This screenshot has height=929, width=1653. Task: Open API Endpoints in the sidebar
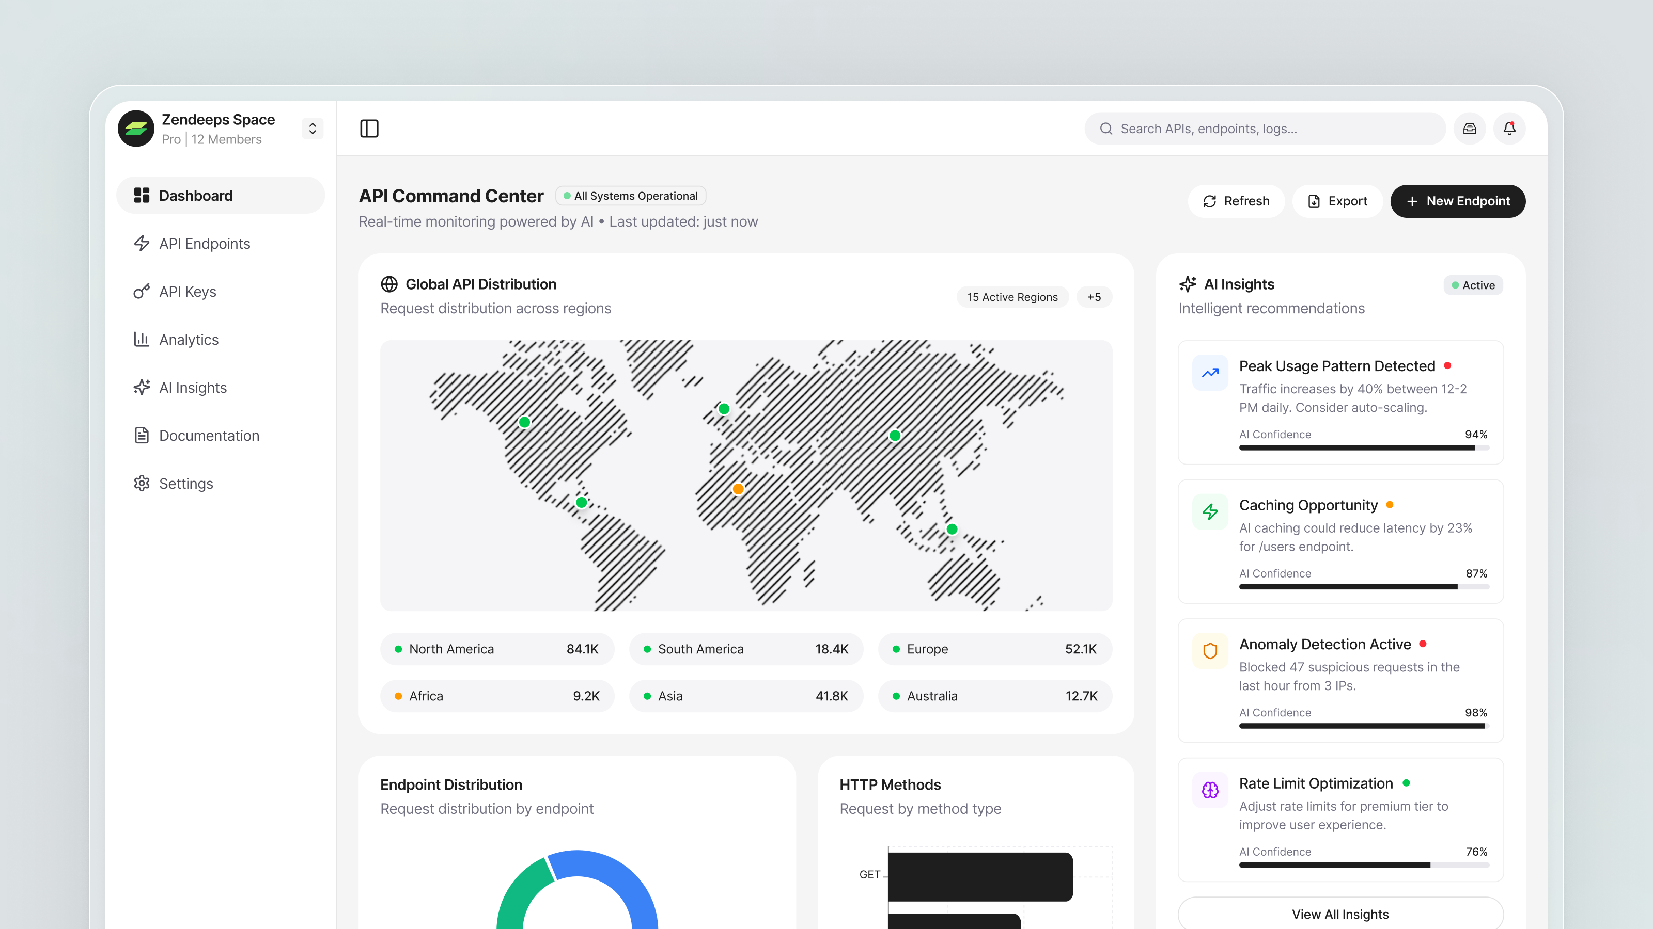click(x=221, y=244)
